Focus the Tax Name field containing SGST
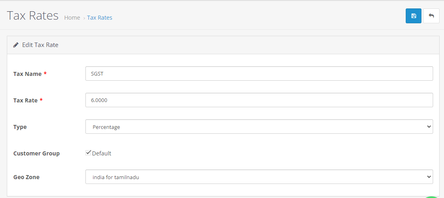This screenshot has height=198, width=444. click(259, 73)
